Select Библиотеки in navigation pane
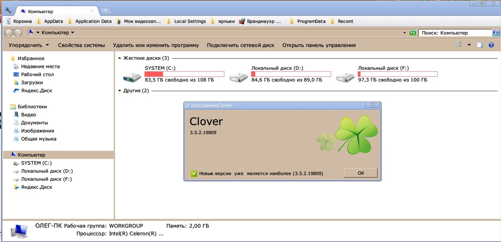The image size is (501, 242). point(32,107)
